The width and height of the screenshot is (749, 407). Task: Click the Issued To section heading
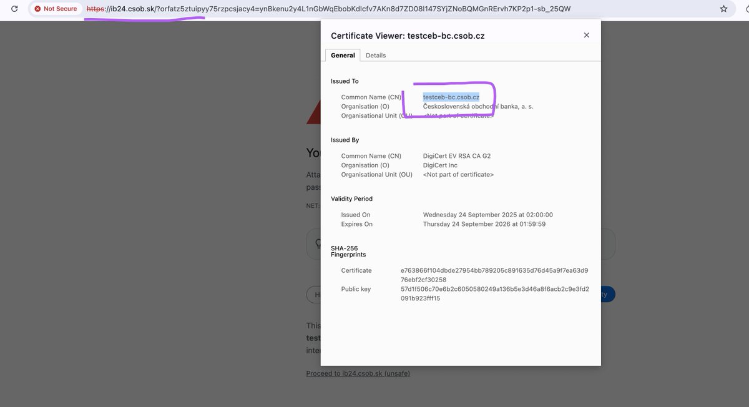[345, 81]
